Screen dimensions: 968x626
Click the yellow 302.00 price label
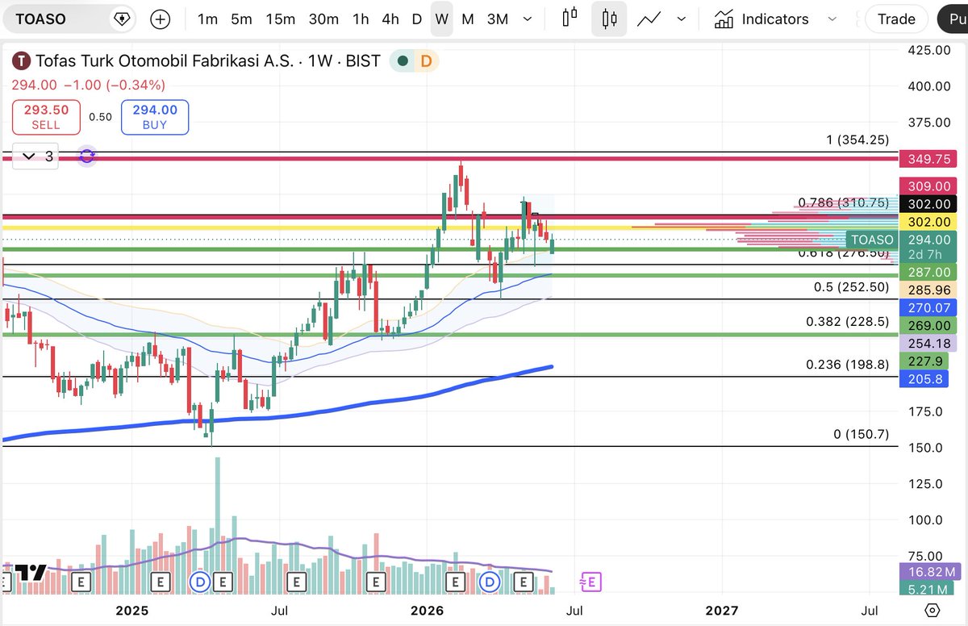[x=928, y=222]
